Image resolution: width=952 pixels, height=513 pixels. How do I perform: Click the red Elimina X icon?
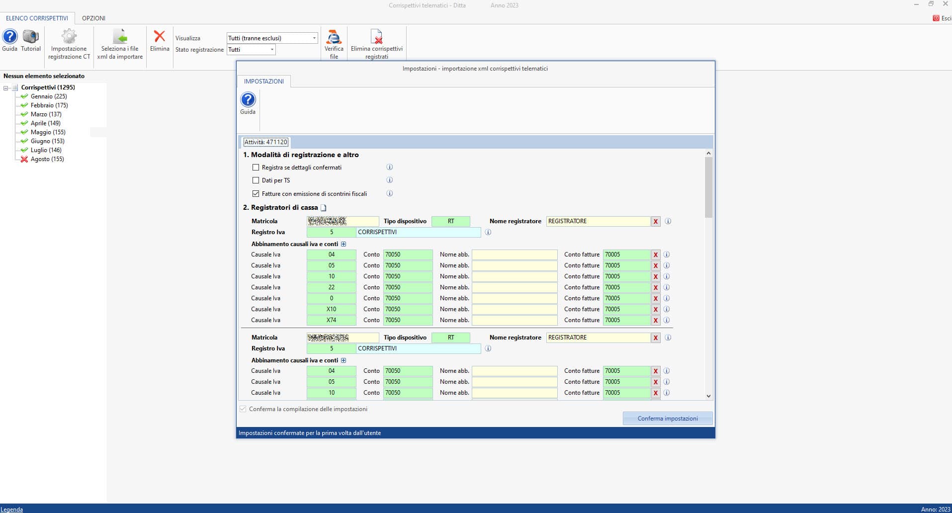click(x=160, y=37)
